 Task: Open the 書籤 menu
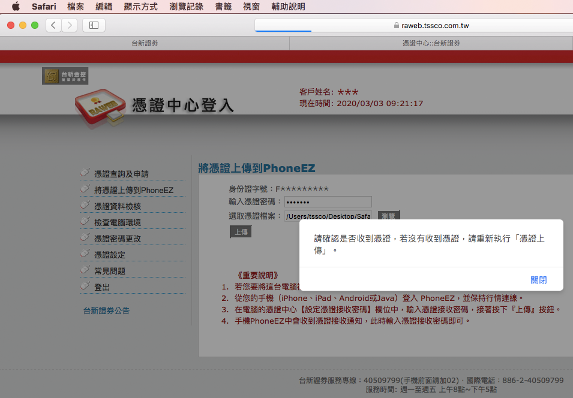223,6
